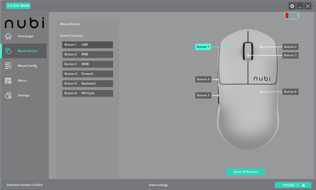Image resolution: width=316 pixels, height=190 pixels.
Task: Click the red battery level indicator
Action: (292, 15)
